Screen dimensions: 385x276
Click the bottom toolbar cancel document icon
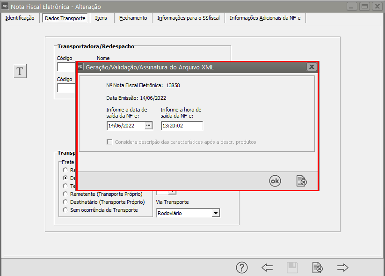pos(317,268)
